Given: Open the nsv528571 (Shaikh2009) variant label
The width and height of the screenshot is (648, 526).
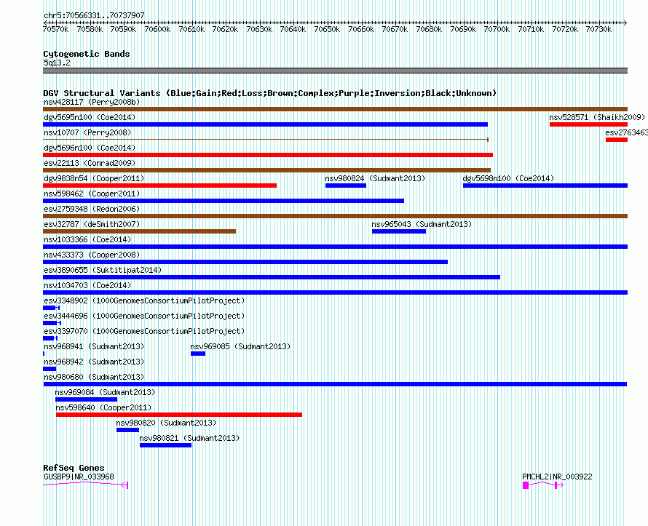Looking at the screenshot, I should 597,117.
